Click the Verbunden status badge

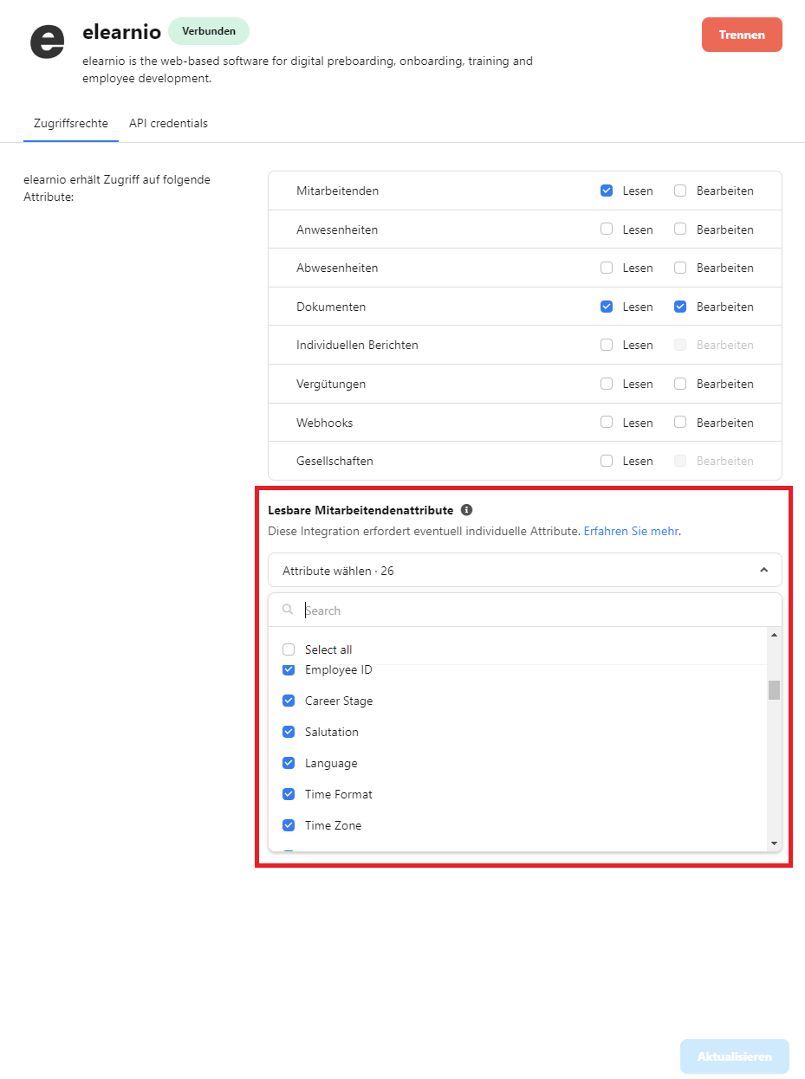click(x=209, y=31)
